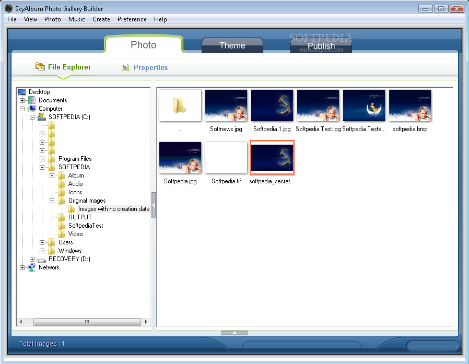Open the File menu
Viewport: 469px width, 364px height.
tap(12, 19)
